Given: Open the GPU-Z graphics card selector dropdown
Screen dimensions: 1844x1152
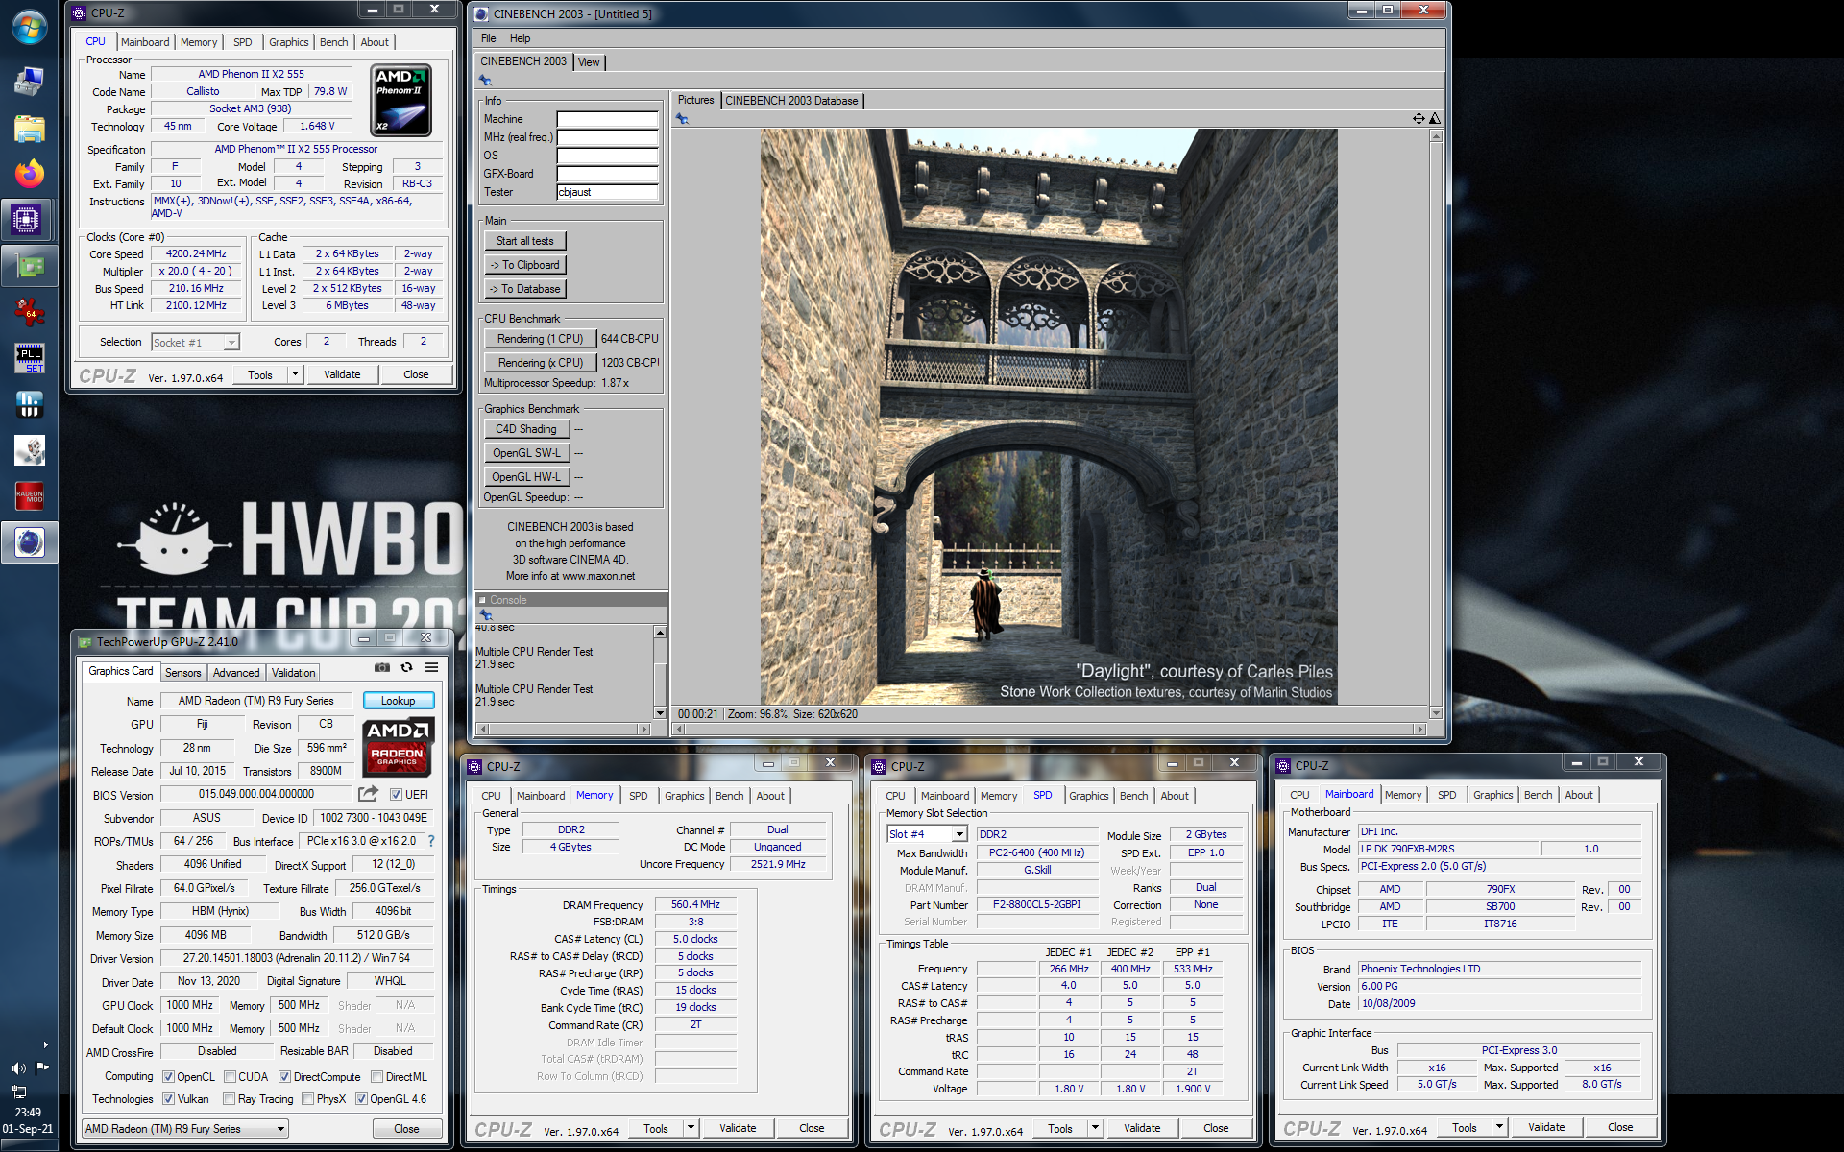Looking at the screenshot, I should click(x=185, y=1129).
